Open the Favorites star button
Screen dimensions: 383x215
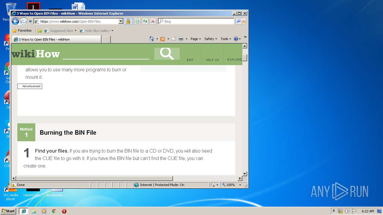click(22, 30)
